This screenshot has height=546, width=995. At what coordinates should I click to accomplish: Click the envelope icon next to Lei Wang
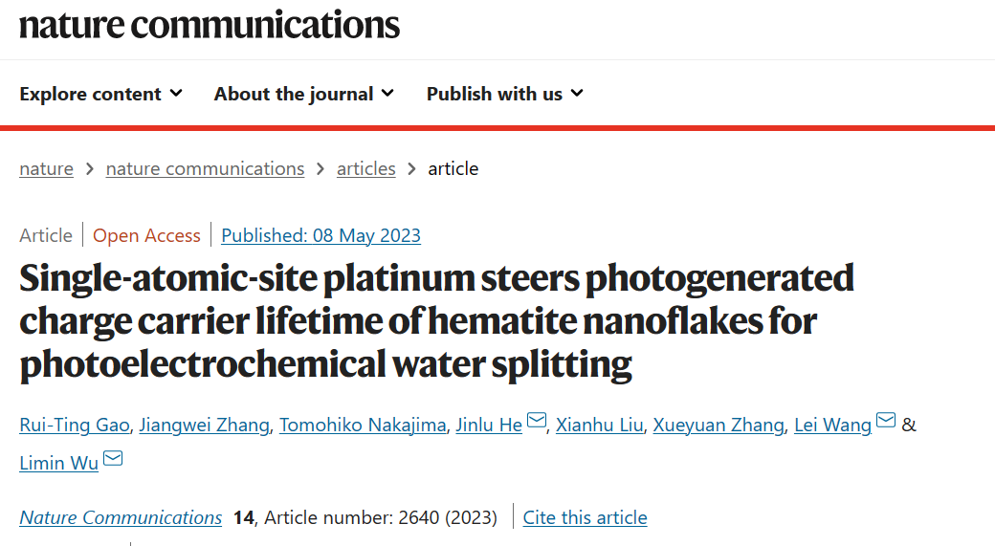(886, 420)
